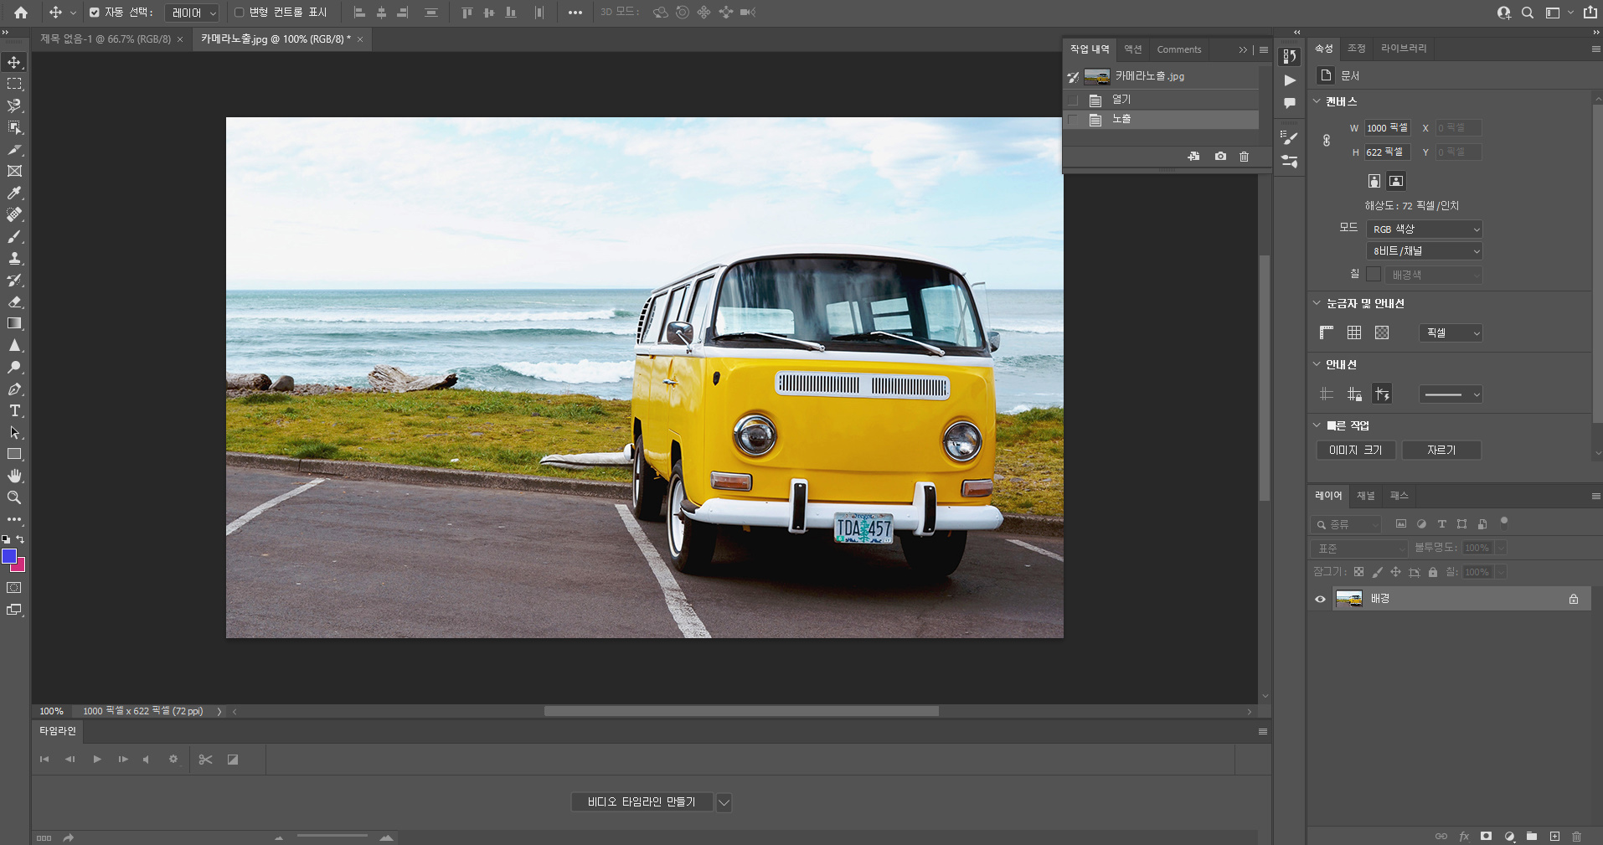Open the 8비트/채널 bit depth dropdown
The image size is (1603, 845).
tap(1425, 250)
